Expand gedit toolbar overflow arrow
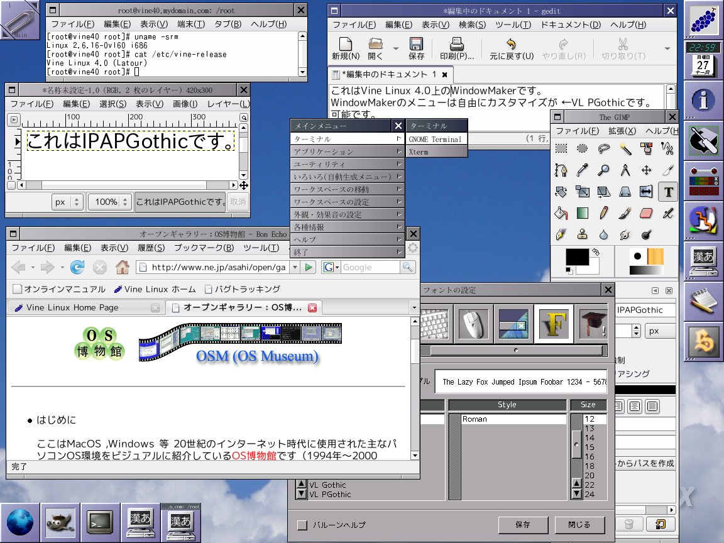The height and width of the screenshot is (543, 724). point(667,48)
